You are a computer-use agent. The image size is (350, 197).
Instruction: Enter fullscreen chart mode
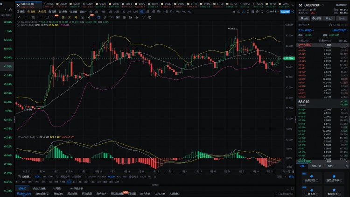(262, 11)
